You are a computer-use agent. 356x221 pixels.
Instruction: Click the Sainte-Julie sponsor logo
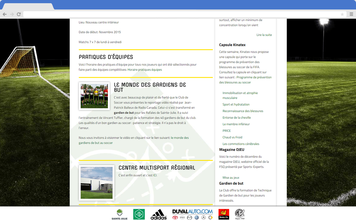[119, 214]
